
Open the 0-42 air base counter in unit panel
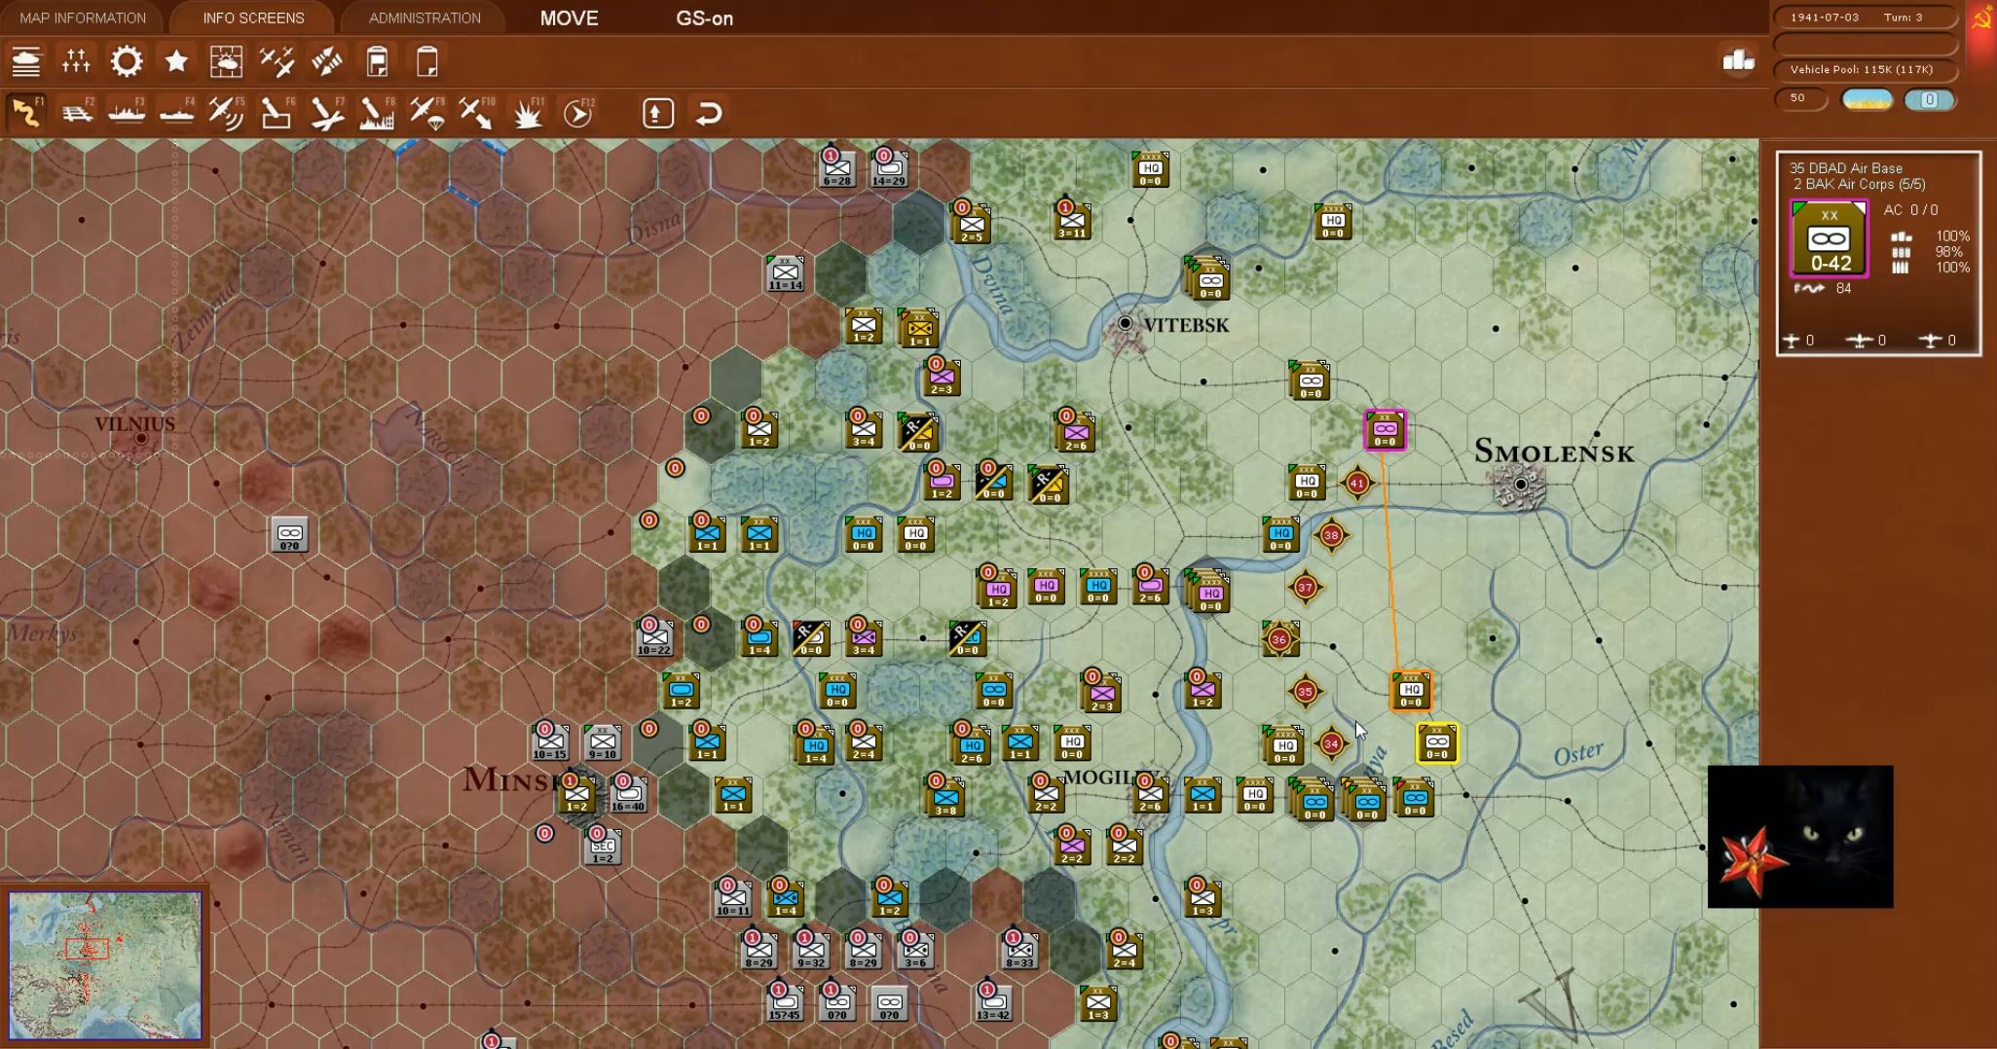click(1830, 238)
